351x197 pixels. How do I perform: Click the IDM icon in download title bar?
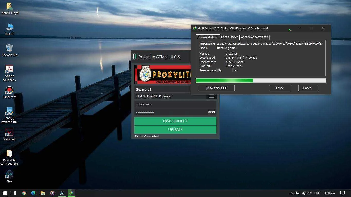point(195,28)
